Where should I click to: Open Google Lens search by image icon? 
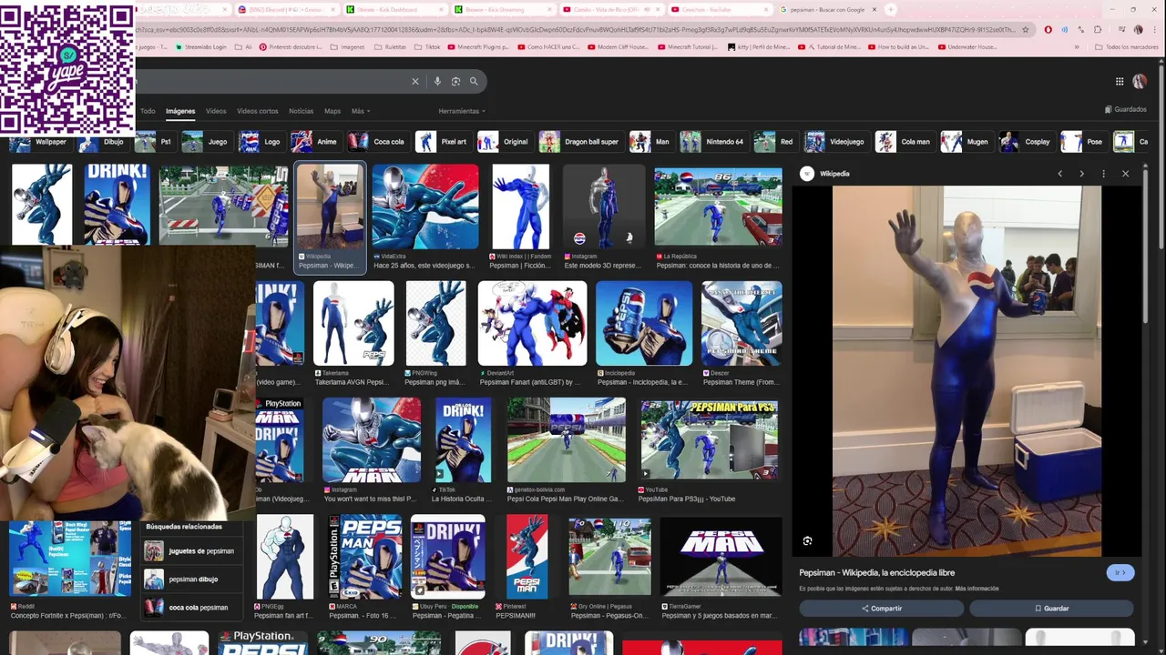(455, 81)
